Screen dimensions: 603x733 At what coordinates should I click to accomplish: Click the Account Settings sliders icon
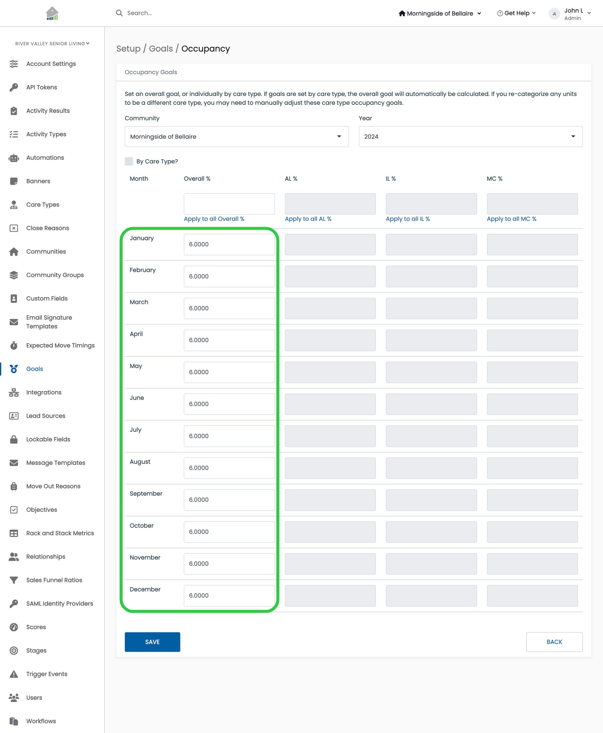coord(14,64)
